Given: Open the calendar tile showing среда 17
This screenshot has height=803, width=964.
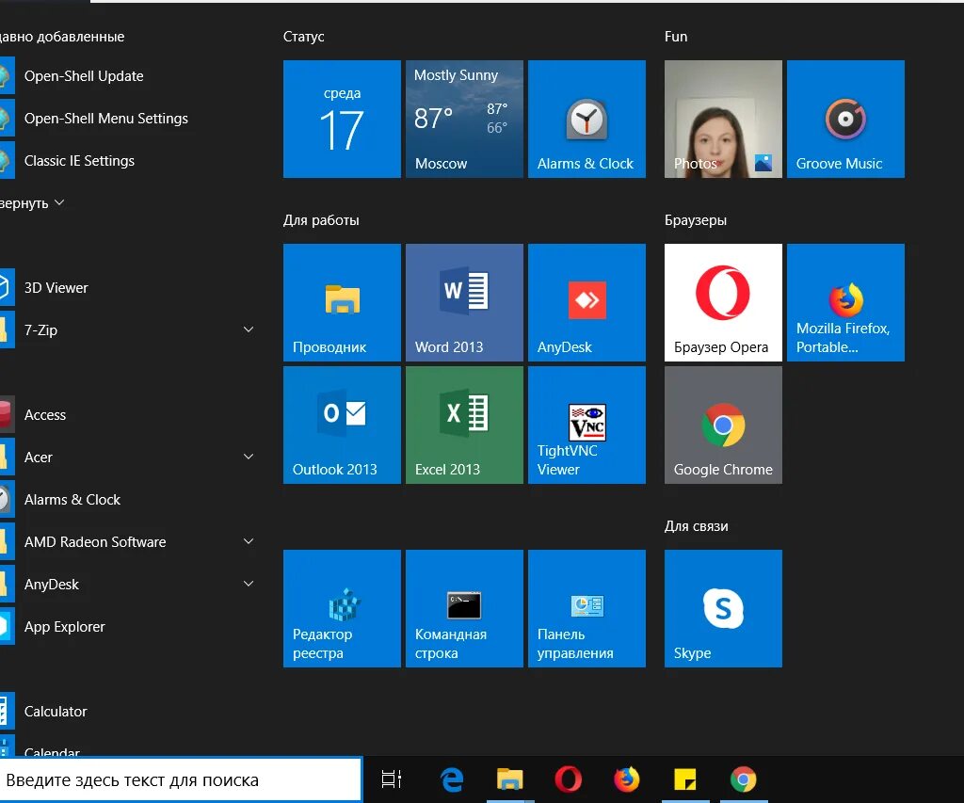Looking at the screenshot, I should click(342, 119).
